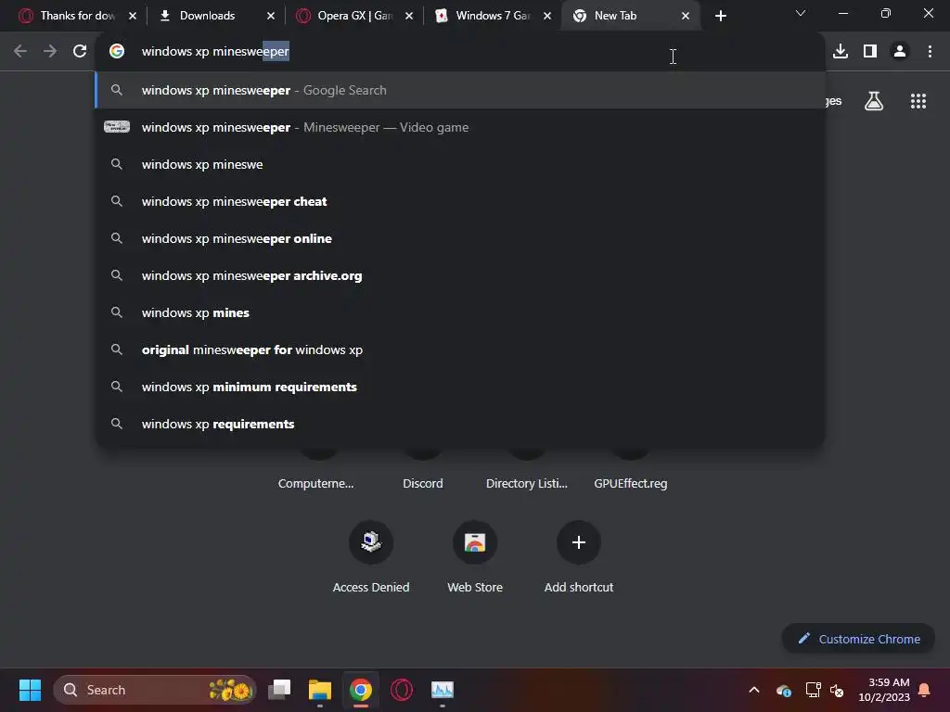Select 'windows xp mineswe' suggestion
The image size is (950, 712).
[460, 164]
